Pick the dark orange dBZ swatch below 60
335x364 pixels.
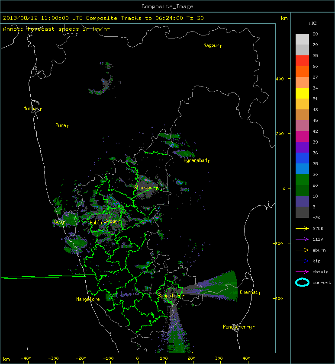click(x=302, y=71)
